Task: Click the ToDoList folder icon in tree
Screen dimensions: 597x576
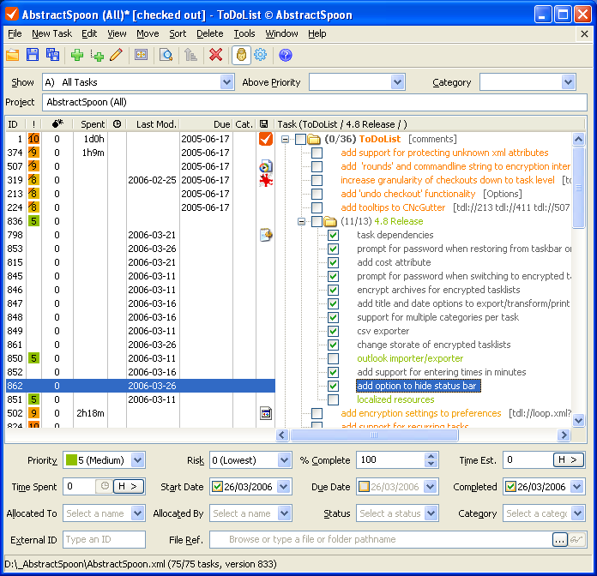Action: coord(314,139)
